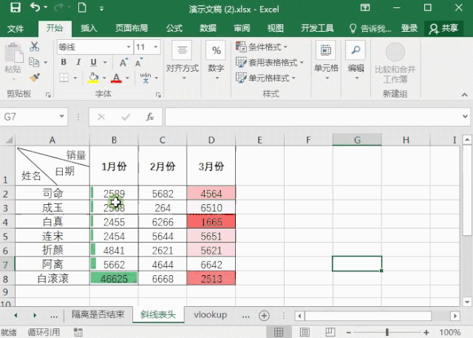Collapse the ribbon with the chevron
Image resolution: width=473 pixels, height=338 pixels.
pos(465,95)
